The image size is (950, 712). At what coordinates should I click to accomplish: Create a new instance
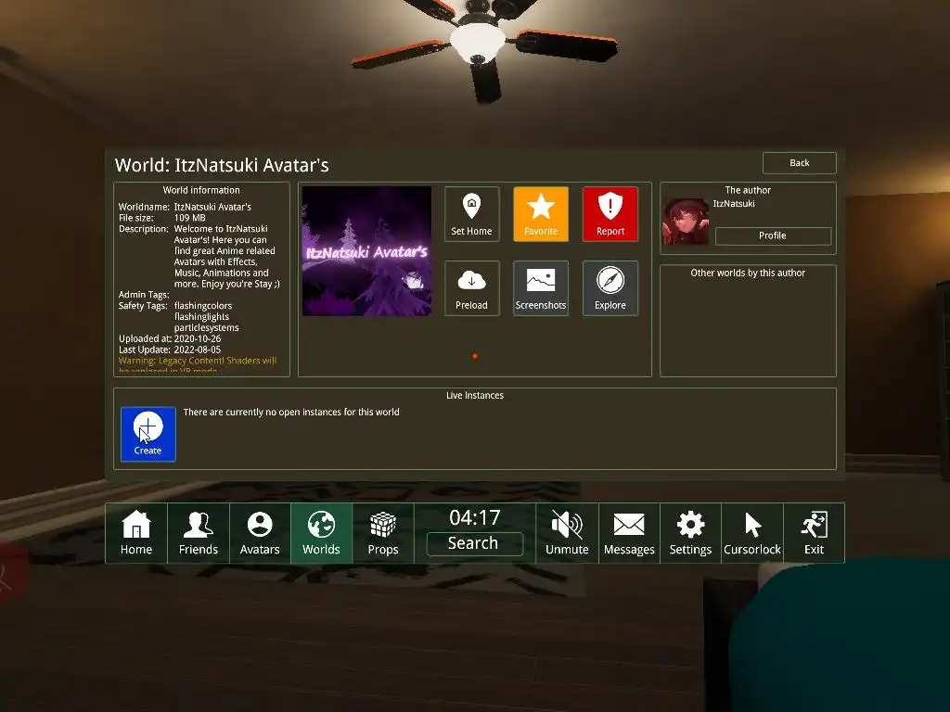(x=148, y=434)
